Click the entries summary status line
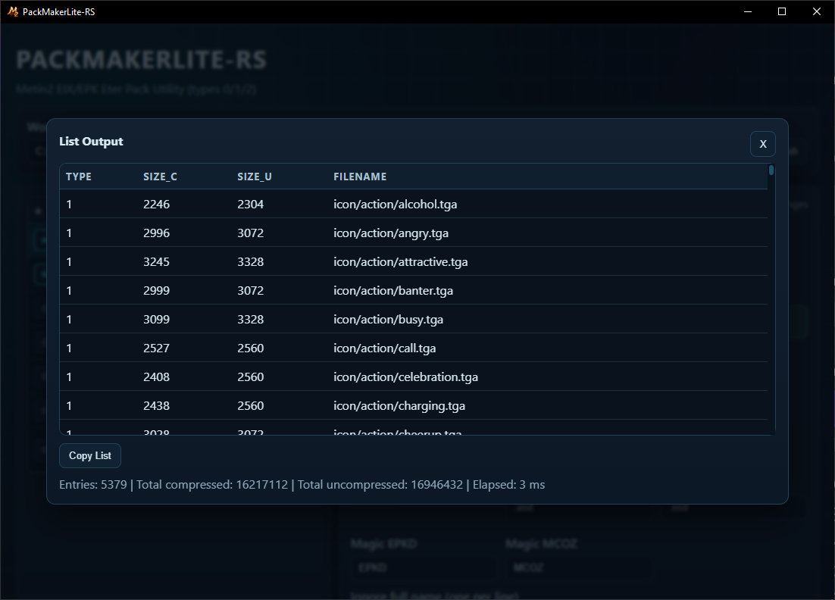Image resolution: width=835 pixels, height=600 pixels. (302, 484)
